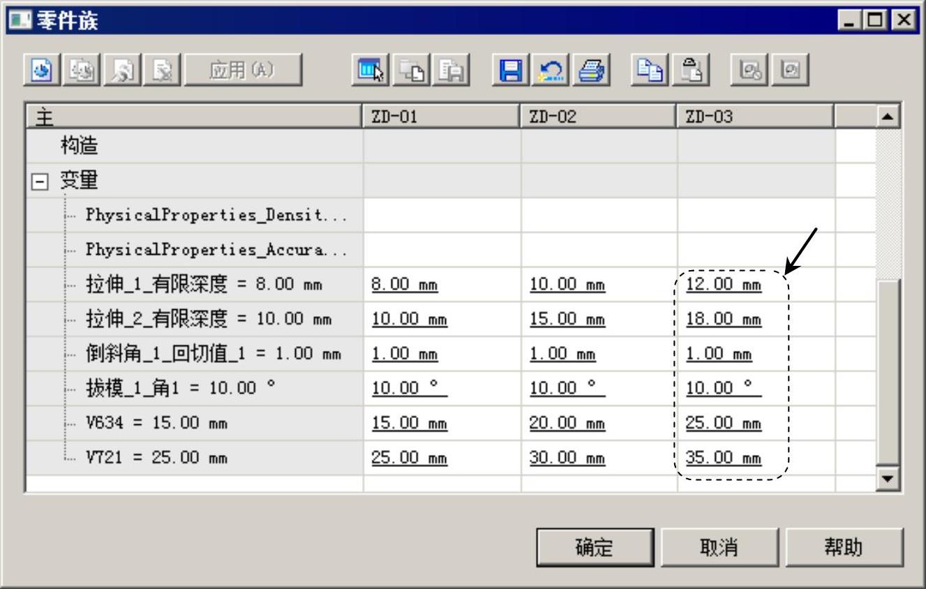Close the 零件族 dialog window
This screenshot has height=589, width=926.
tap(904, 20)
